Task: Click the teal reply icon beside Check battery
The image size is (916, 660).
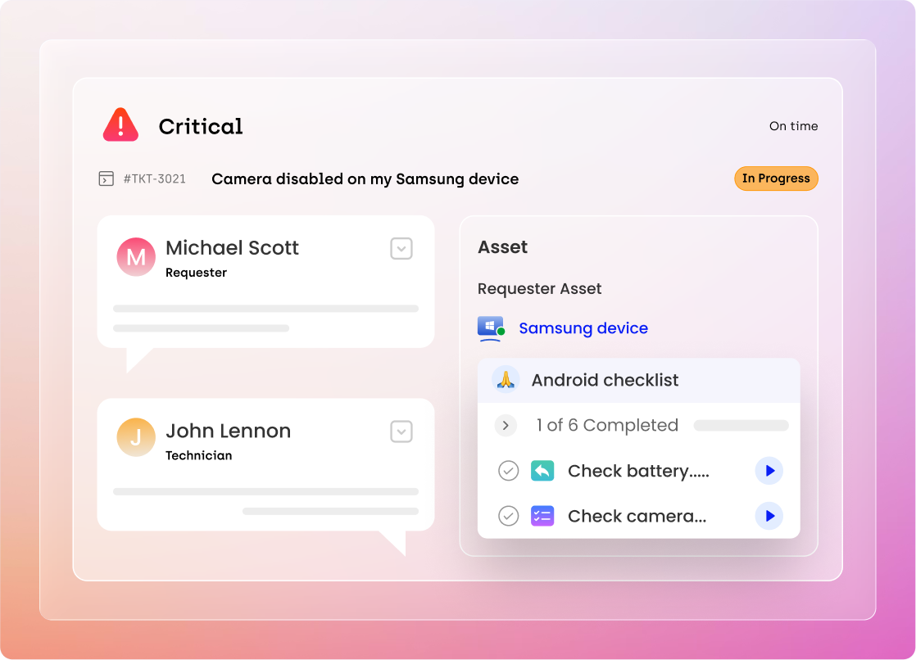Action: click(542, 471)
